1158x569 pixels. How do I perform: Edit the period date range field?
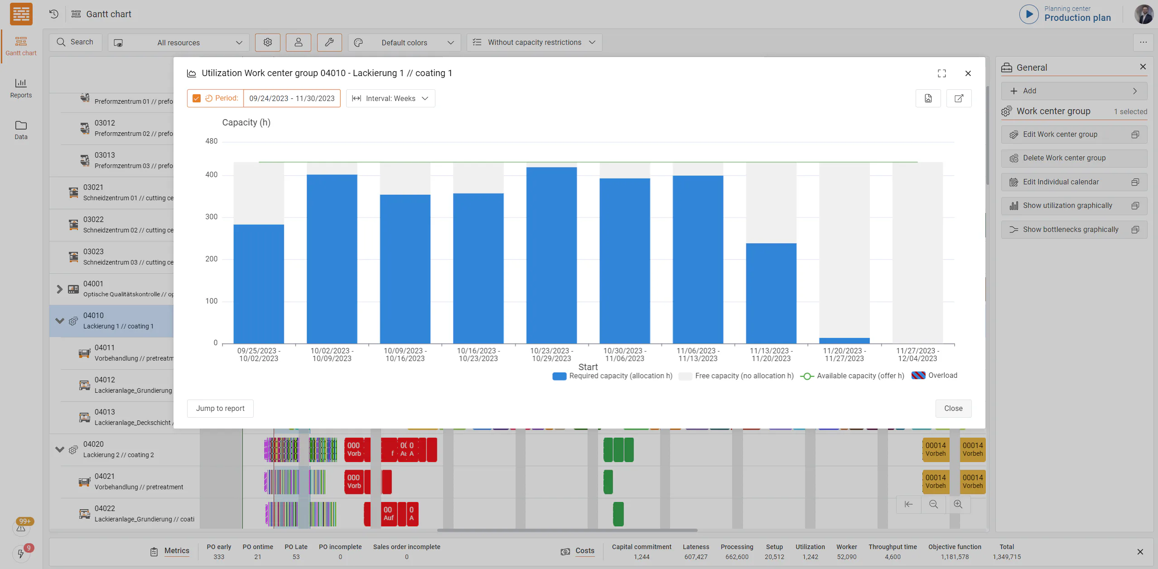[x=292, y=98]
